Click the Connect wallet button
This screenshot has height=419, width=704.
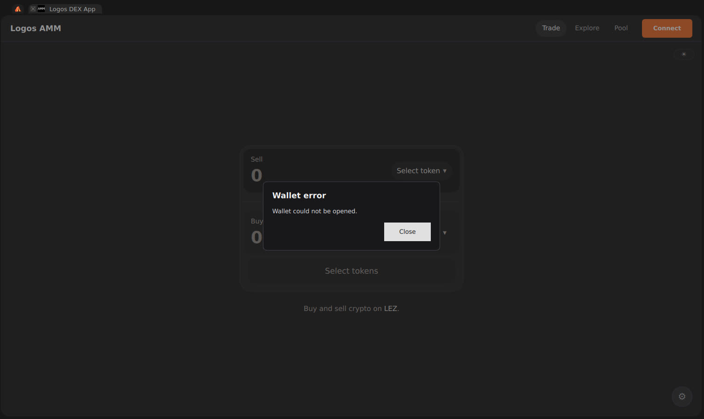point(667,28)
